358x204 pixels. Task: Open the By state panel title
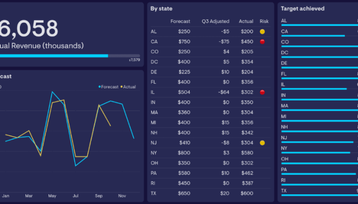pyautogui.click(x=162, y=8)
